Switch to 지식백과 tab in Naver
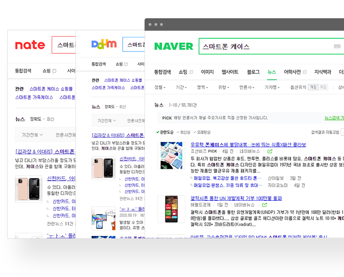 tap(323, 72)
